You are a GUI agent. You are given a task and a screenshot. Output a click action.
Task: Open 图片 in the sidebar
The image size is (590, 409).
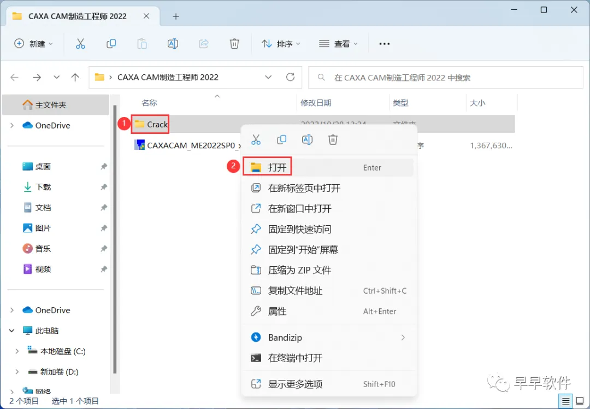(37, 228)
